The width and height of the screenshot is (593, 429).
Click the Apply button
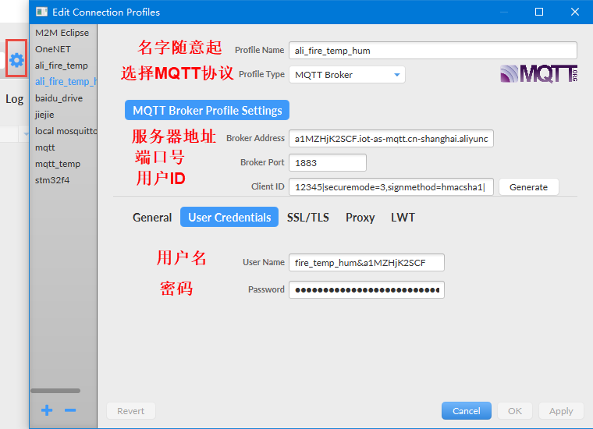point(561,411)
